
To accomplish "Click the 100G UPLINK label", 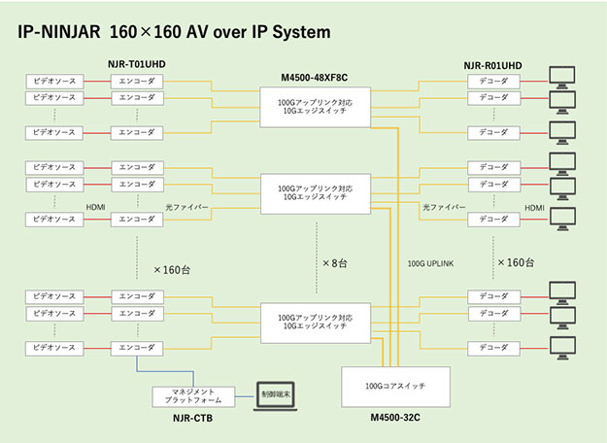I will tap(433, 264).
